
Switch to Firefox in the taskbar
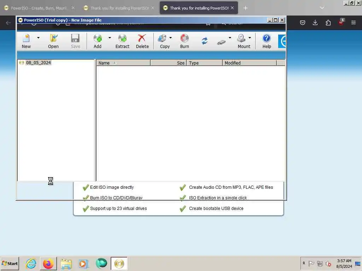[x=48, y=263]
